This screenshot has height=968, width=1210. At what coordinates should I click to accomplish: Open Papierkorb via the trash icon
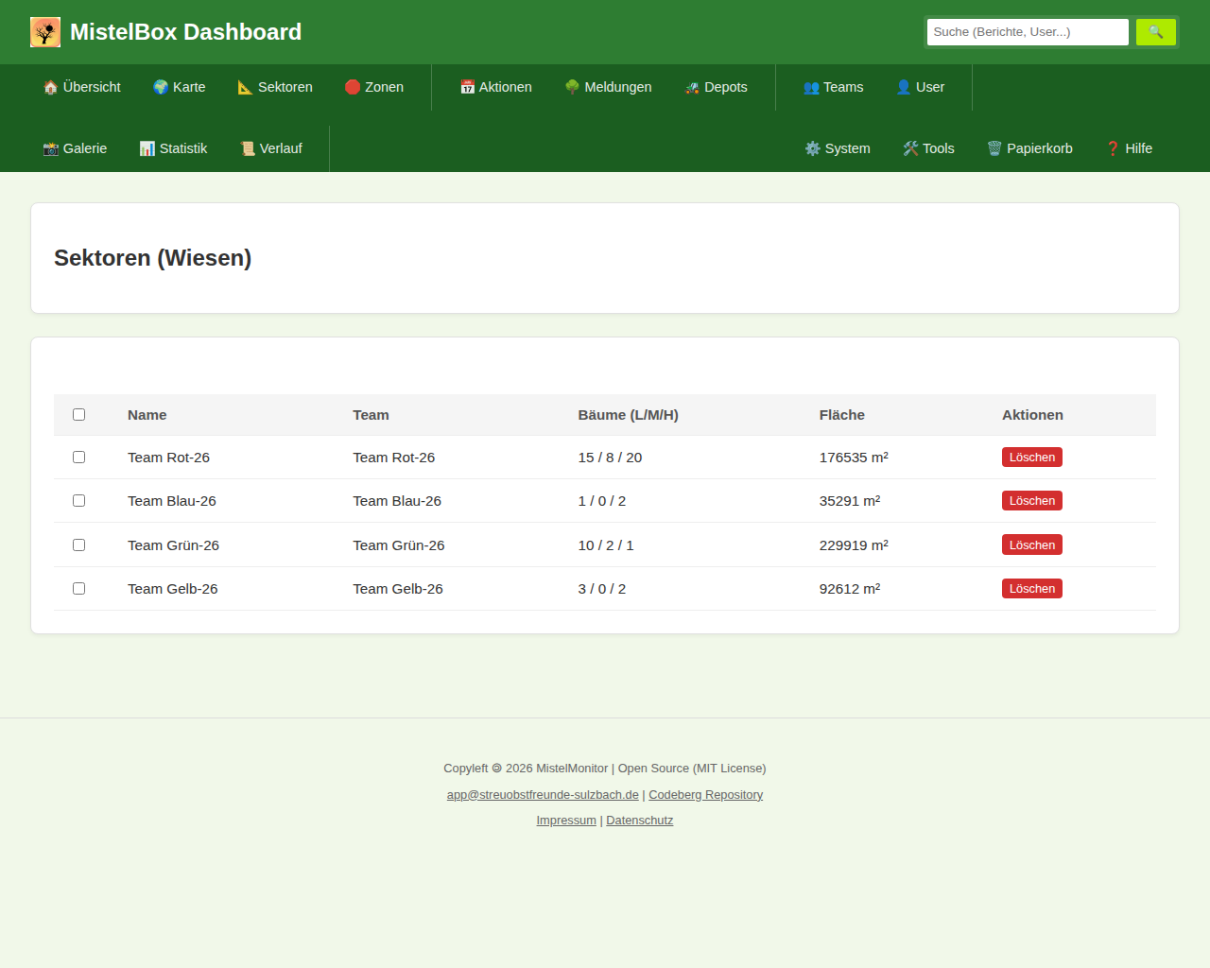[x=994, y=148]
